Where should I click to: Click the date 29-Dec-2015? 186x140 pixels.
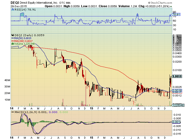click(x=19, y=6)
